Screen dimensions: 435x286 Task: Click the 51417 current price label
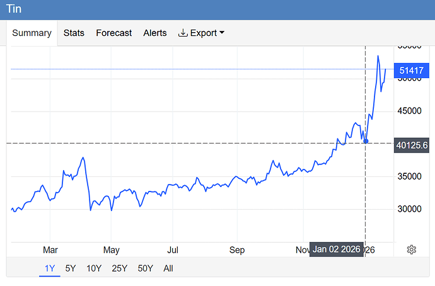click(412, 71)
